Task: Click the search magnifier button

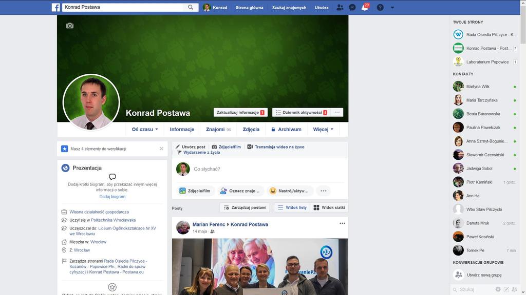Action: pyautogui.click(x=191, y=7)
